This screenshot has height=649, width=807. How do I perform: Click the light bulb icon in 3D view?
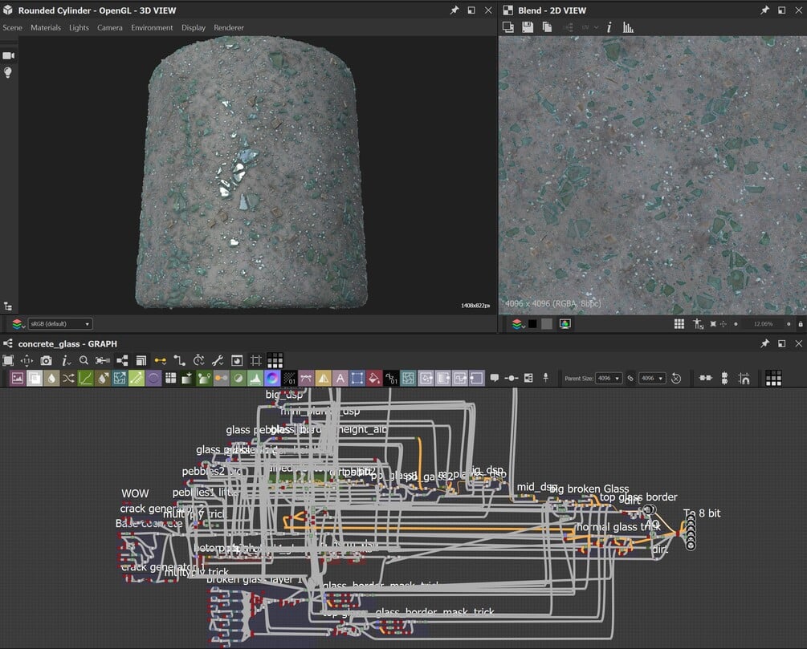coord(9,73)
